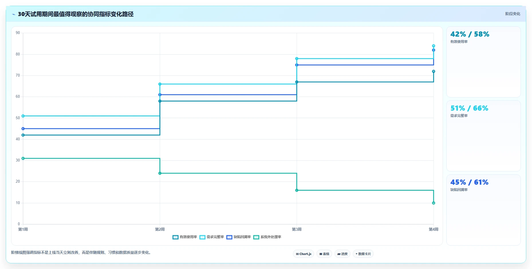Click the header icon beside the chart title

click(x=13, y=14)
